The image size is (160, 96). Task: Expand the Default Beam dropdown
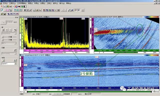click(15, 34)
